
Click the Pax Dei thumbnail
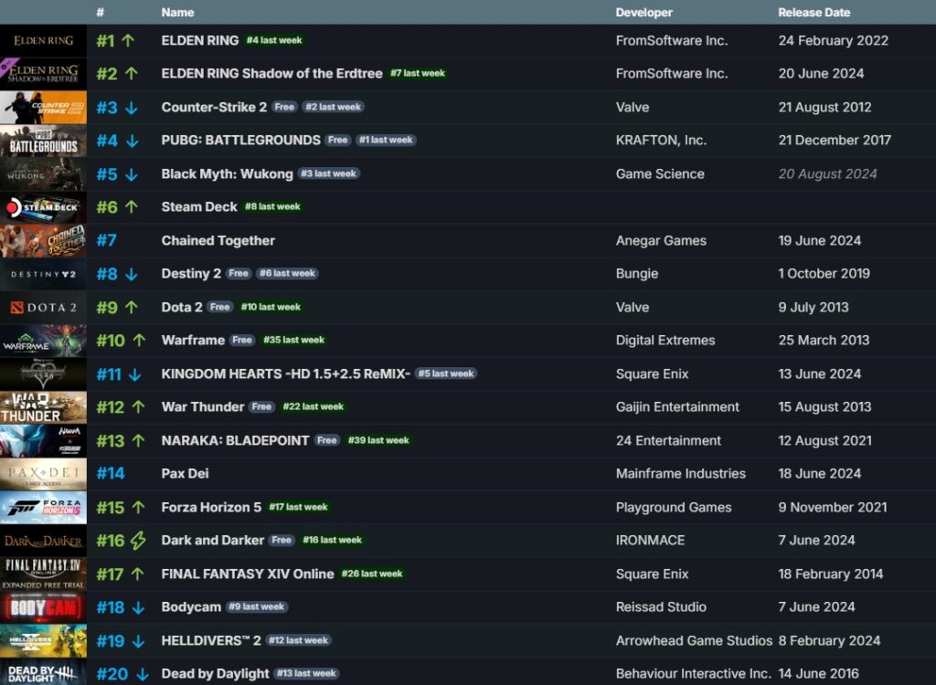point(43,473)
